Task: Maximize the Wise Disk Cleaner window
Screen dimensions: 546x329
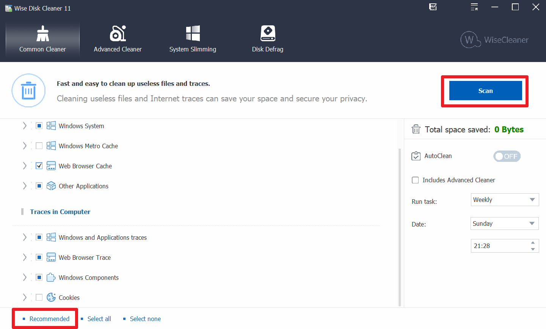Action: point(515,7)
